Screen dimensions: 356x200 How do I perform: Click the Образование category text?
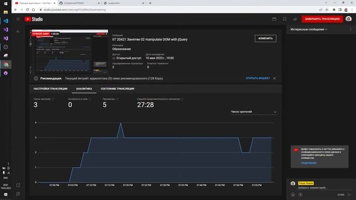pyautogui.click(x=121, y=49)
